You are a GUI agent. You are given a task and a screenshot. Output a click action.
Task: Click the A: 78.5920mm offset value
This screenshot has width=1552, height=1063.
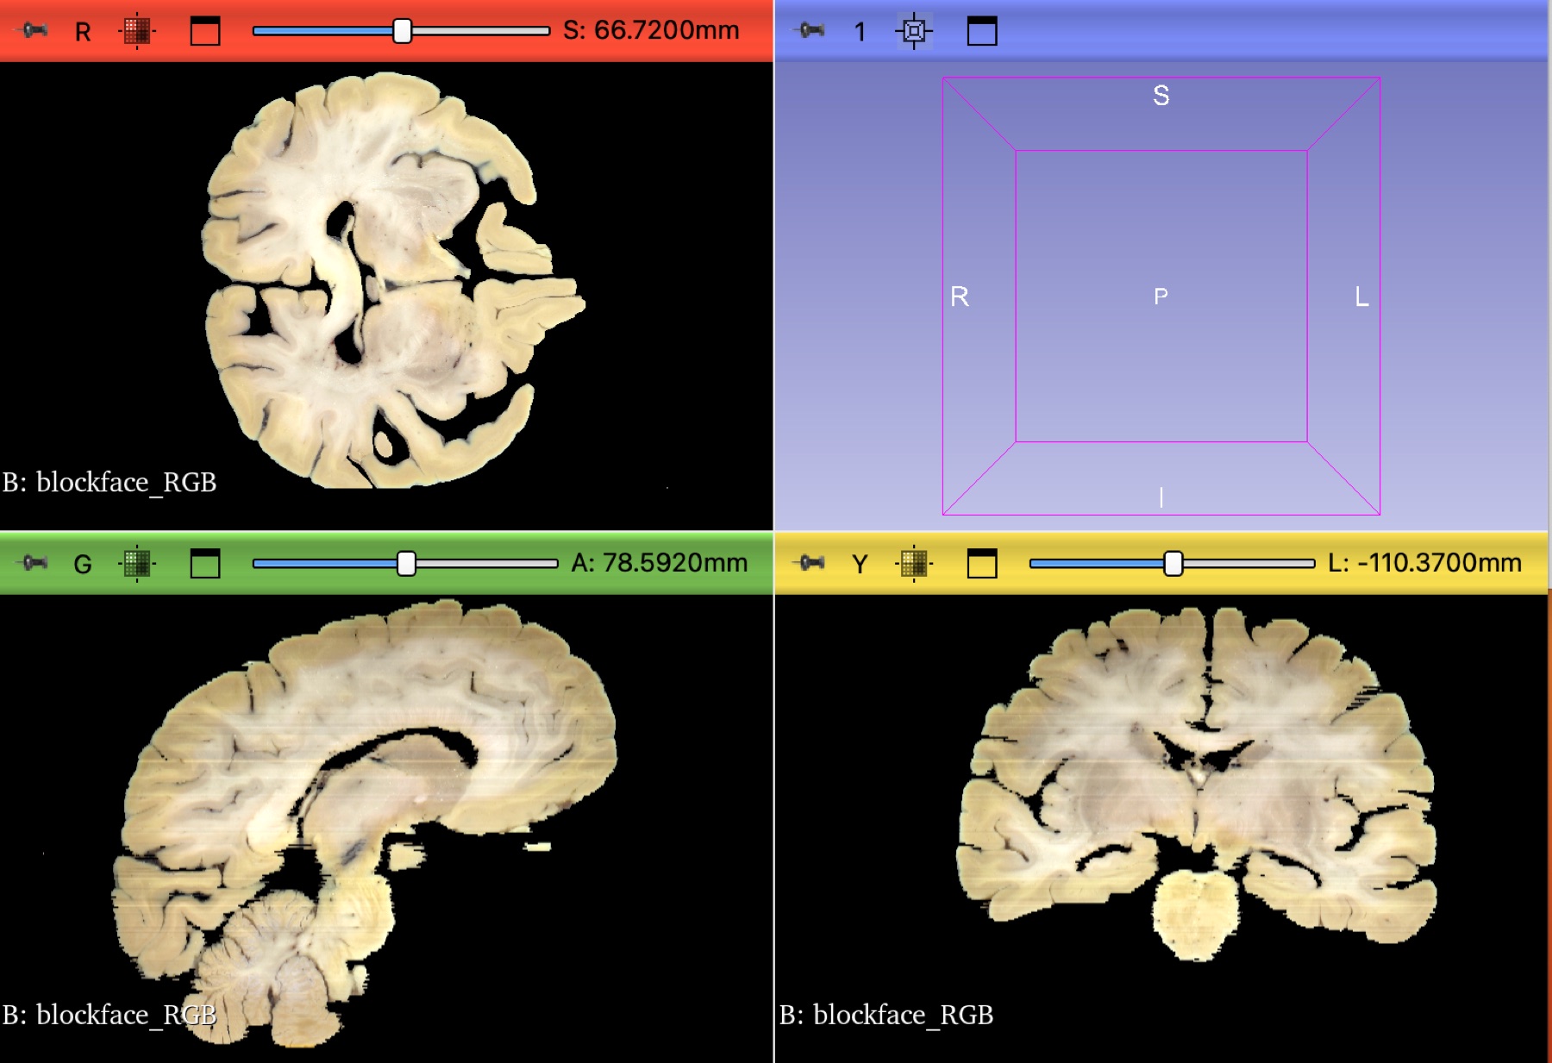tap(660, 563)
